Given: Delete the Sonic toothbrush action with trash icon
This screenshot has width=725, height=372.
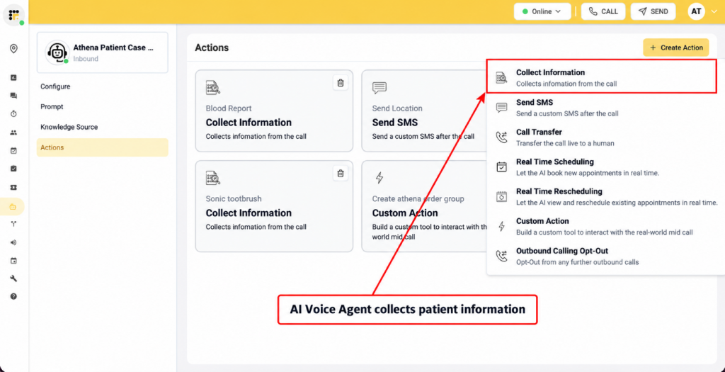Looking at the screenshot, I should (x=341, y=174).
